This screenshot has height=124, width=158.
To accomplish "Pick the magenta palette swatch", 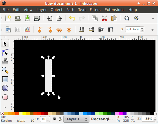I will click(x=121, y=114).
